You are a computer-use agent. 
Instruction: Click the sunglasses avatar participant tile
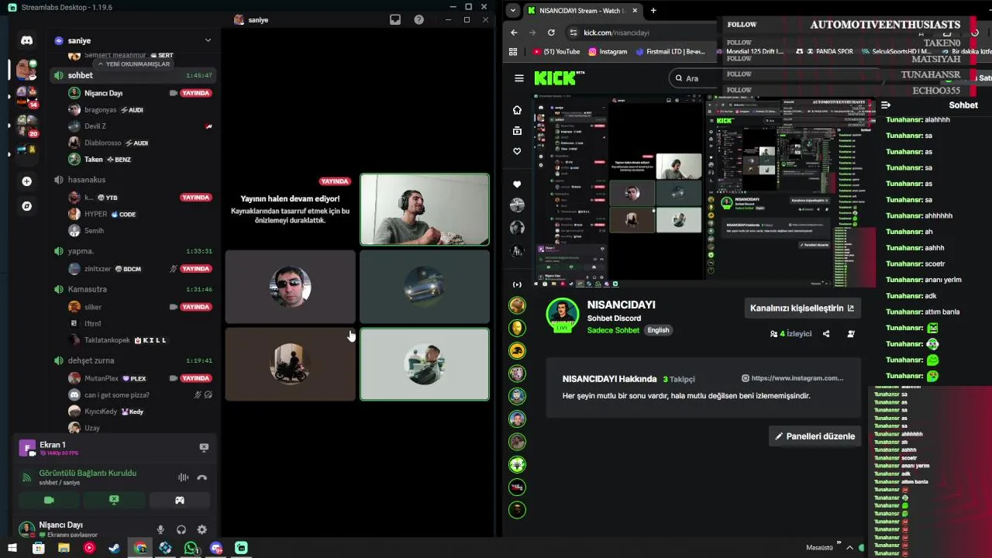tap(291, 287)
